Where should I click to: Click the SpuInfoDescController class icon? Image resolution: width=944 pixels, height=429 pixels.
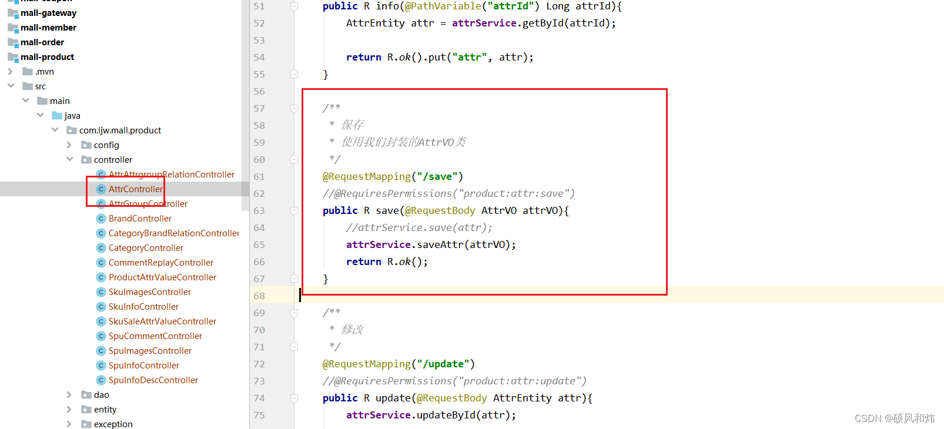click(x=101, y=380)
